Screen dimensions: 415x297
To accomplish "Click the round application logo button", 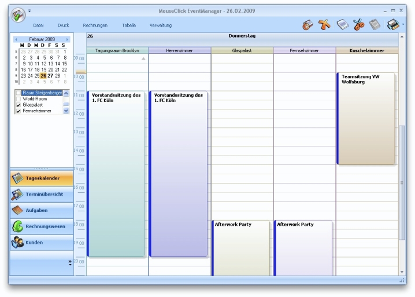I will (x=18, y=16).
